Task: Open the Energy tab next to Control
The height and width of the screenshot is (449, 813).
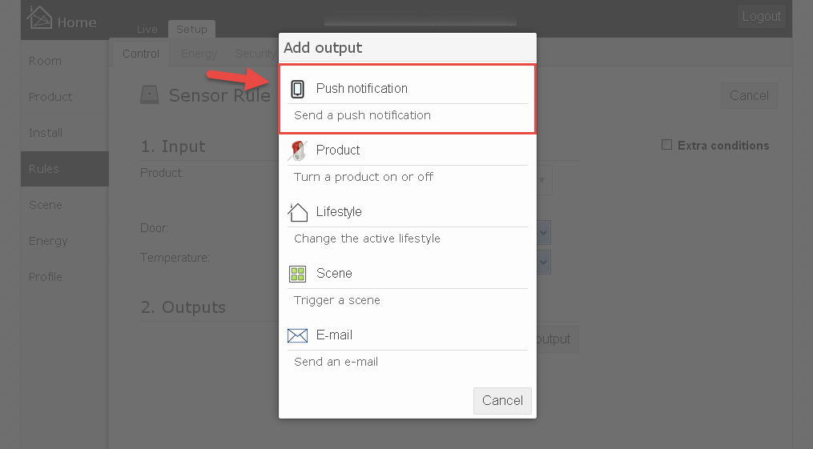Action: (x=199, y=54)
